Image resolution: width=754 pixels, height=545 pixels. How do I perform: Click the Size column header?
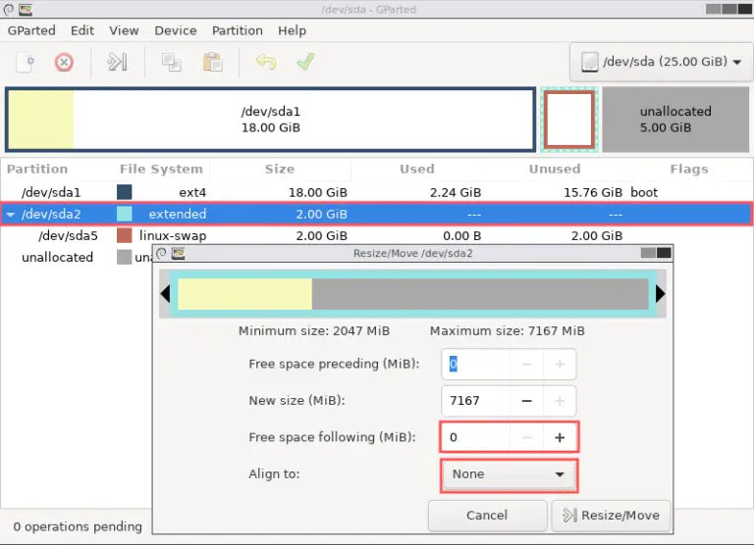[x=280, y=169]
